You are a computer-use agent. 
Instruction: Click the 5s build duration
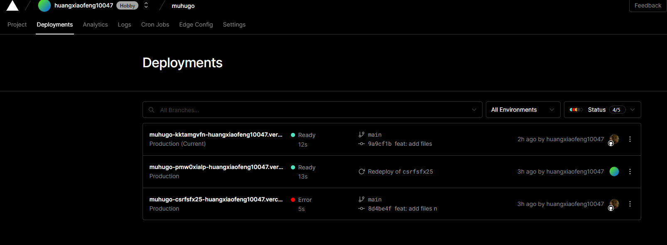(301, 209)
